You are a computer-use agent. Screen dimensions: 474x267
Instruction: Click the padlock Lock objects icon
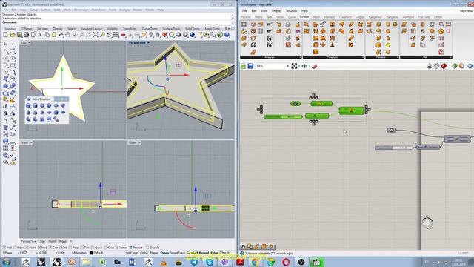pos(158,35)
